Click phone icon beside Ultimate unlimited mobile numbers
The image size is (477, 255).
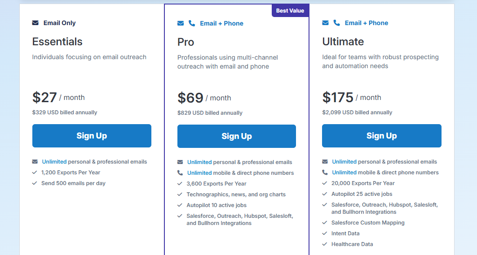(x=325, y=173)
